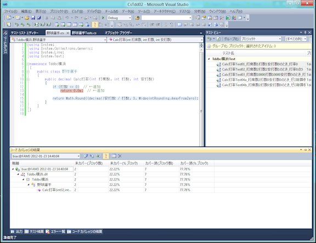This screenshot has width=316, height=243.
Task: Toggle coverage coloring in the results panel
Action: coord(106,156)
